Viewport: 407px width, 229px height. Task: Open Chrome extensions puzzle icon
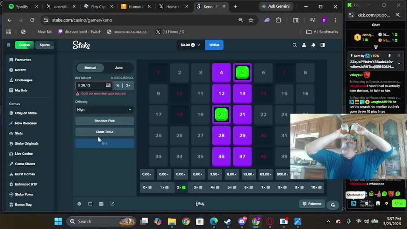pyautogui.click(x=279, y=20)
